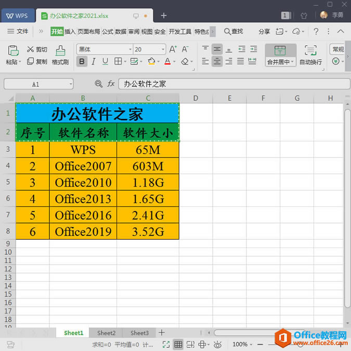Image resolution: width=351 pixels, height=351 pixels.
Task: Click the Paste clipboard icon
Action: 13,50
